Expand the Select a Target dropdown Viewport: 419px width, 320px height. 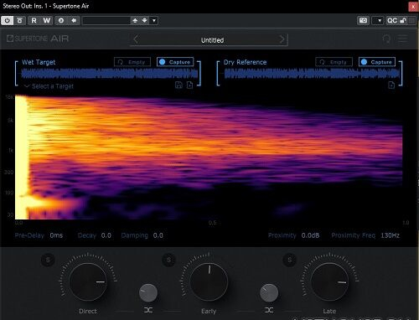pos(49,86)
